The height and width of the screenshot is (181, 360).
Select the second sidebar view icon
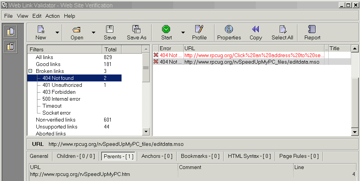click(x=10, y=47)
